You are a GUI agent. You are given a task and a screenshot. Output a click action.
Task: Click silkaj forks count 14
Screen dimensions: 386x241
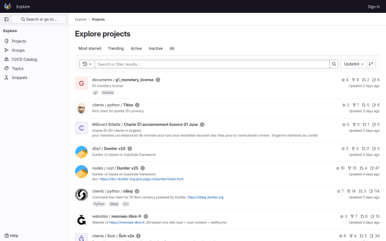(x=351, y=192)
